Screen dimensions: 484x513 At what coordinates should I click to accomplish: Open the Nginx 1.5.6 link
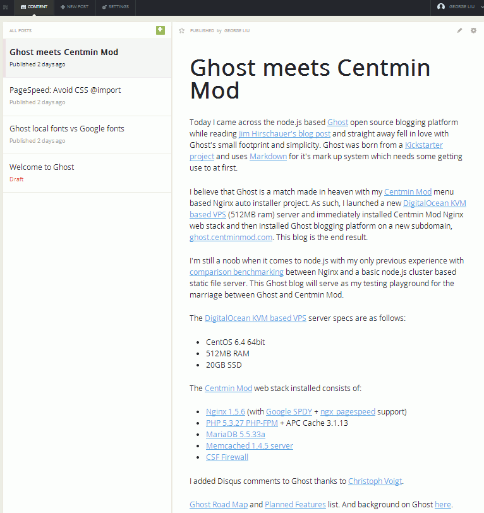(x=225, y=411)
